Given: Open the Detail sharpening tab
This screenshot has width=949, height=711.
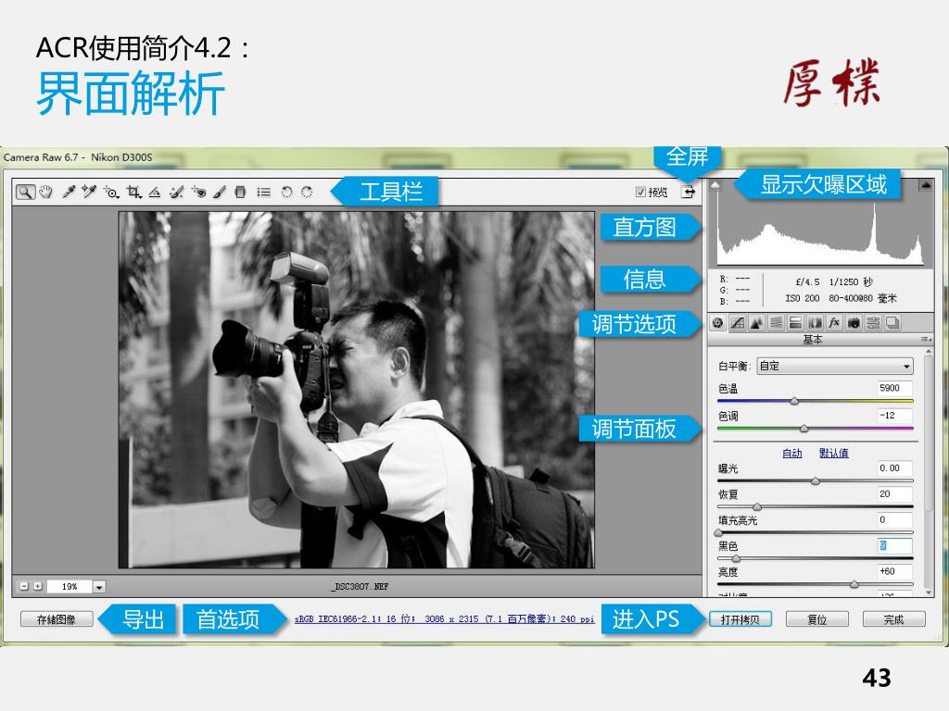Looking at the screenshot, I should pyautogui.click(x=756, y=323).
